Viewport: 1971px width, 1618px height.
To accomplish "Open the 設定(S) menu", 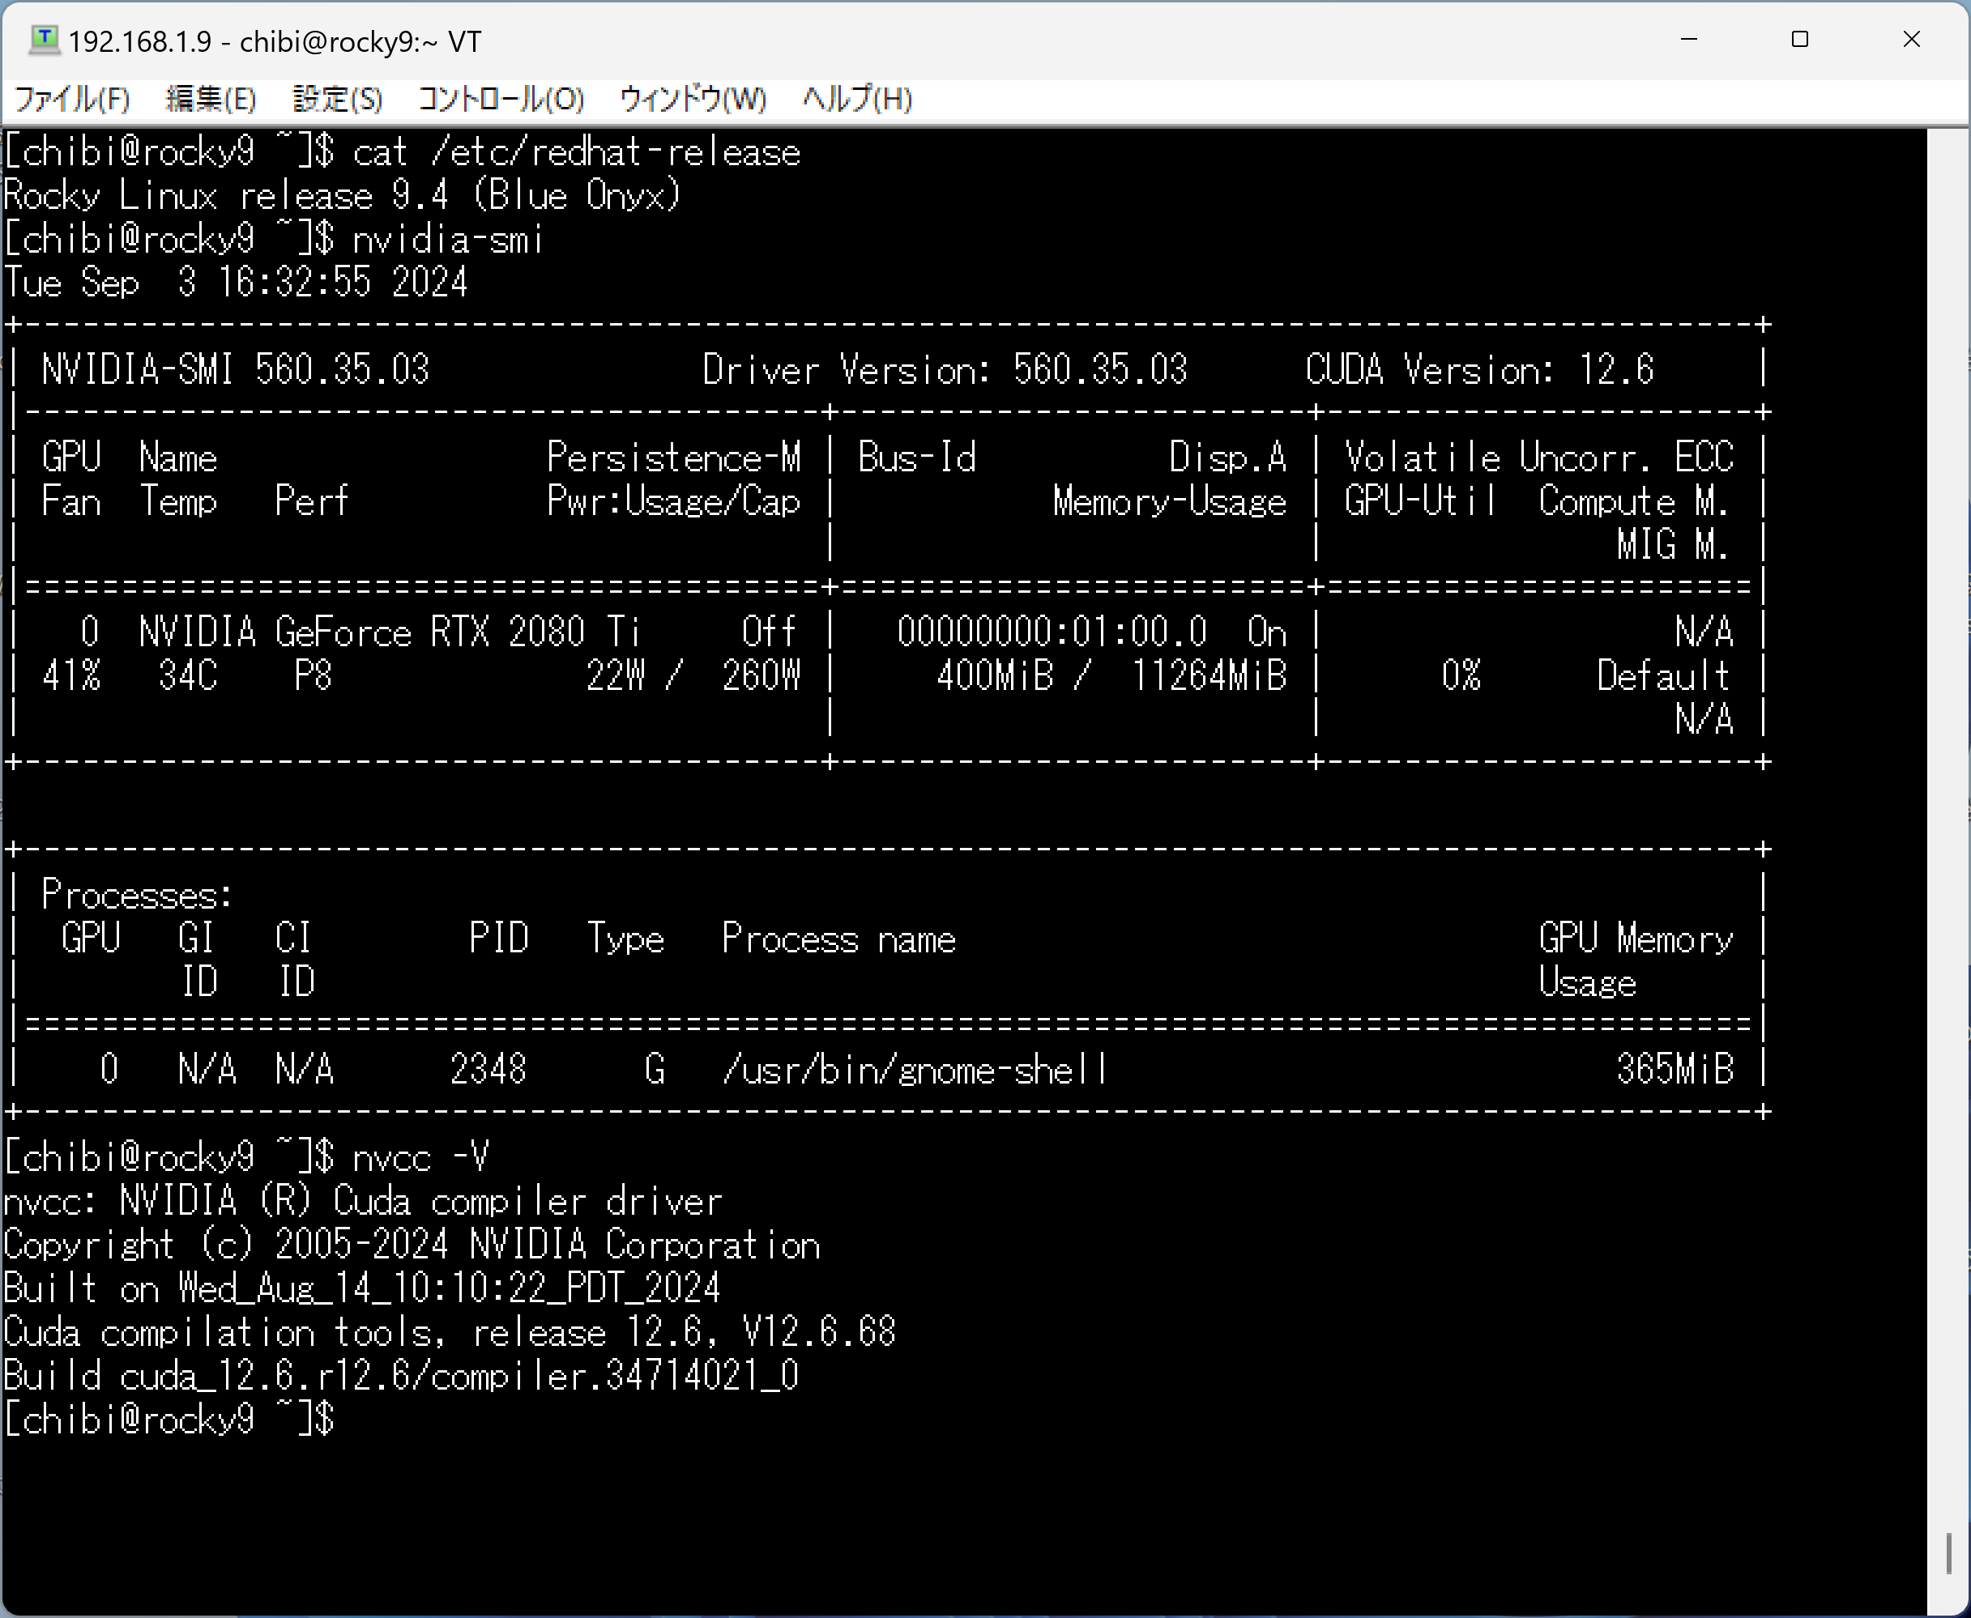I will point(338,99).
